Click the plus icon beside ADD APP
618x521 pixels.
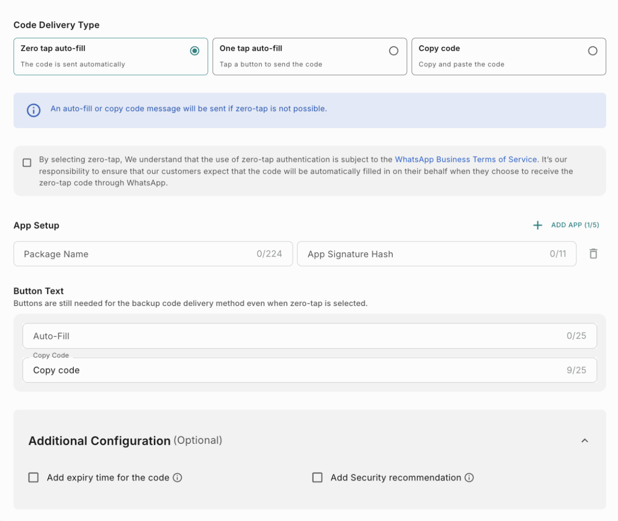[537, 225]
